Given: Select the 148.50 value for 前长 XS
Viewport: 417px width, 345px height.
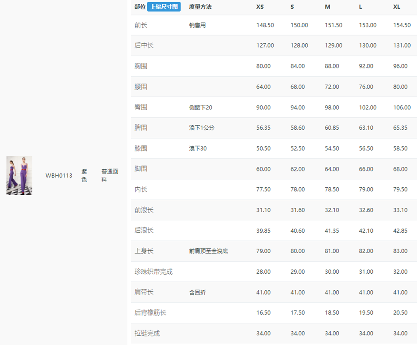Looking at the screenshot, I should (x=265, y=25).
